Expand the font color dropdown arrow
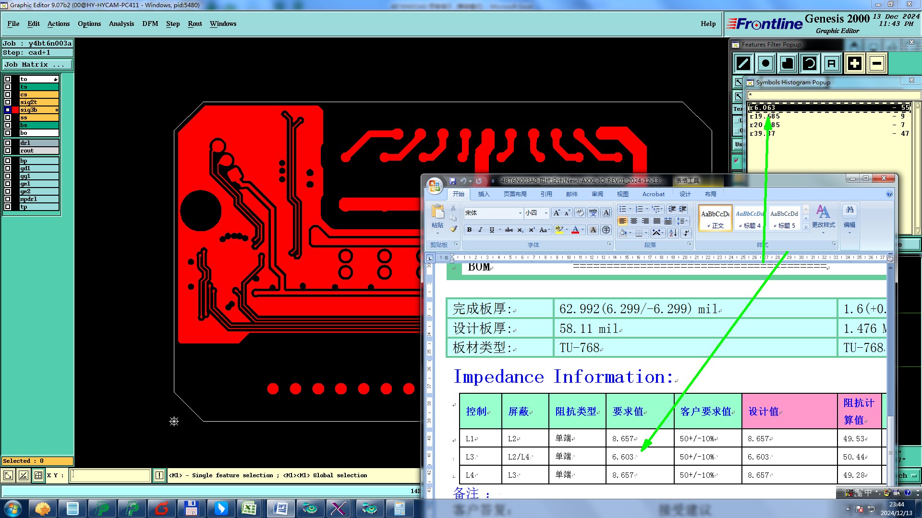Screen dimensions: 922x518 click(583, 230)
